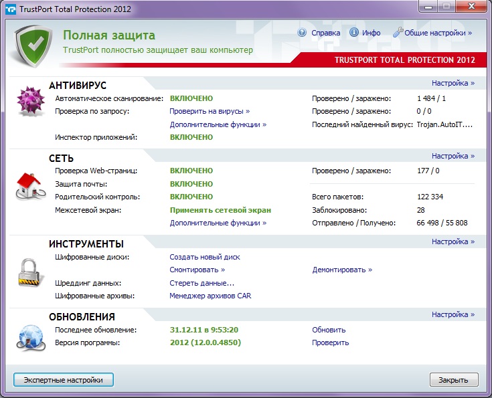
Task: Click the ИНСТРУМЕНТЫ section heading
Action: point(86,244)
